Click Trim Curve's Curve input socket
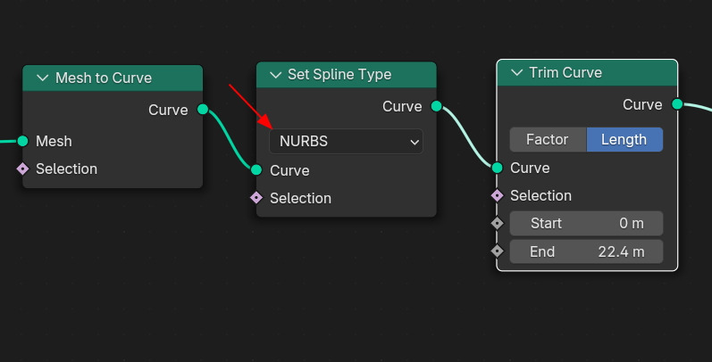This screenshot has width=712, height=362. pyautogui.click(x=498, y=168)
